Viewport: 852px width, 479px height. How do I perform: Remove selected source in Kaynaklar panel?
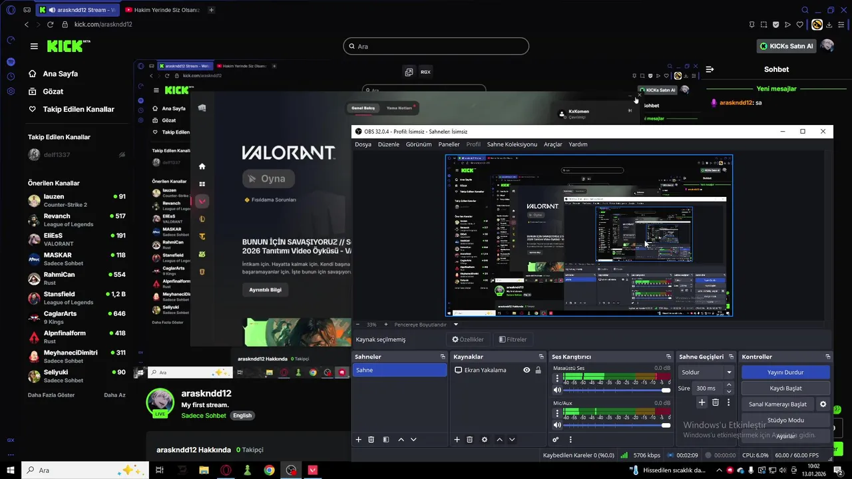[x=469, y=440]
